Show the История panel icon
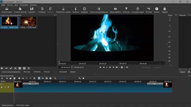This screenshot has width=191, height=107. click(149, 10)
